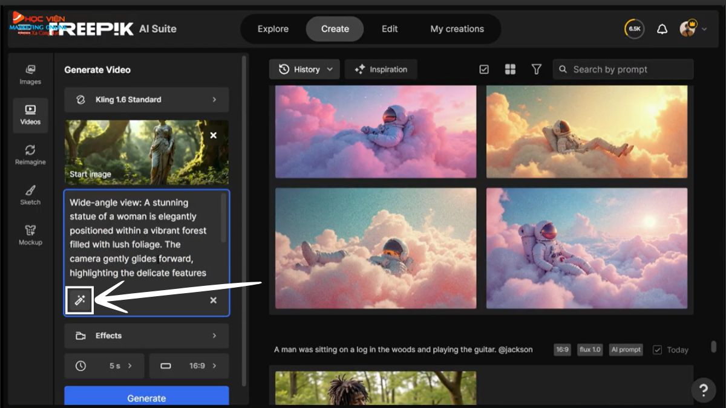Click the 16:9 tag on prompt row
Image resolution: width=726 pixels, height=408 pixels.
[562, 350]
